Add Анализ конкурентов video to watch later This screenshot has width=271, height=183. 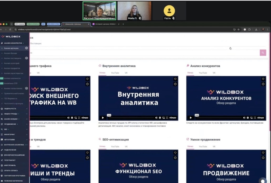pos(263,84)
